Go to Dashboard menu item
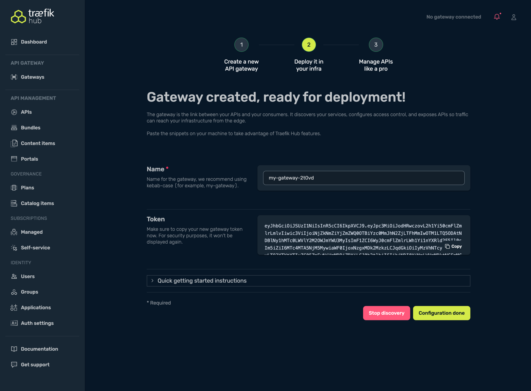The width and height of the screenshot is (531, 391). coord(34,42)
